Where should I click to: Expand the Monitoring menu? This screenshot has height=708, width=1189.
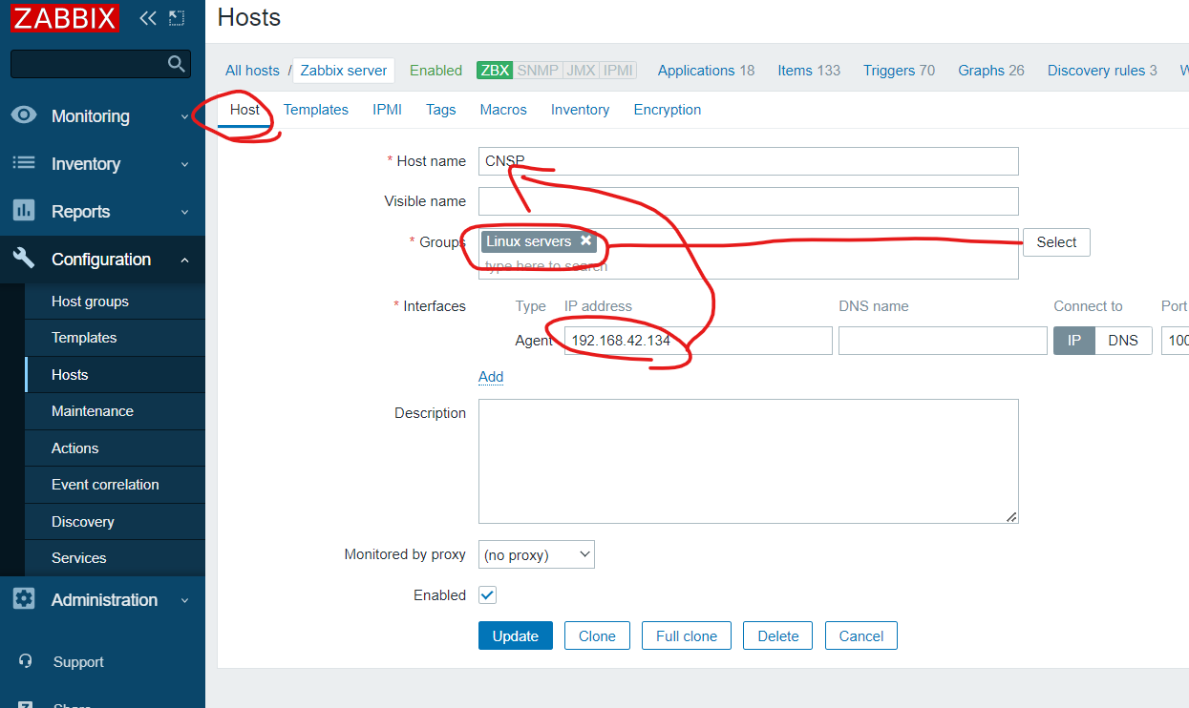click(184, 116)
